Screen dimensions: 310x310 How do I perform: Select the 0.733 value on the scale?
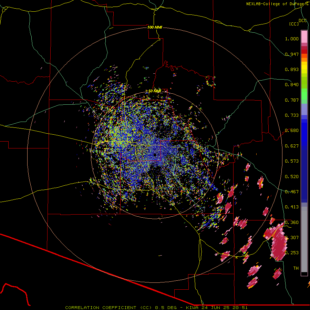(292, 115)
